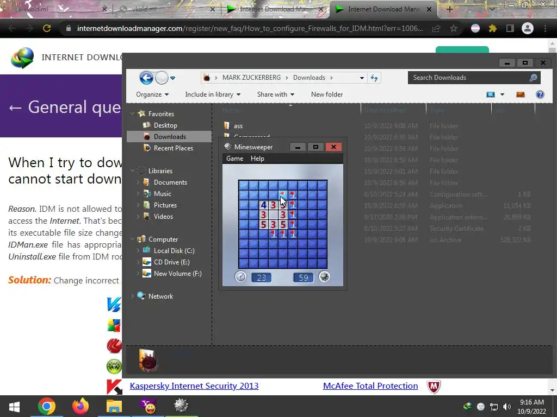Open McAfee Total Protection link
Viewport: 557px width, 417px height.
[370, 386]
